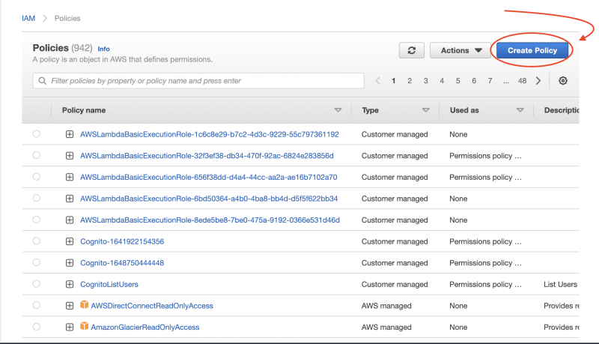Select radio button for AWSDirectConnectReadOnlyAccess policy
Image resolution: width=599 pixels, height=344 pixels.
(x=36, y=305)
